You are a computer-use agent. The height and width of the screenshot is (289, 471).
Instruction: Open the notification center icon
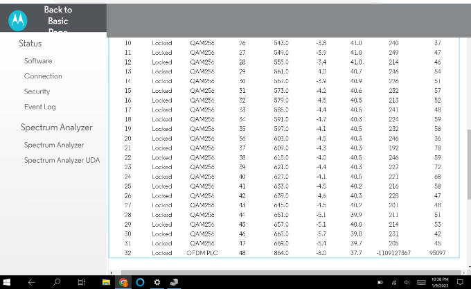point(459,282)
